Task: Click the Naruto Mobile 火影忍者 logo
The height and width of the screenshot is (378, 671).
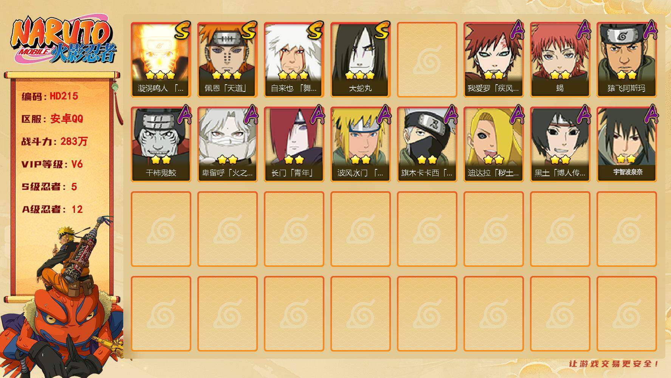Action: coord(64,41)
